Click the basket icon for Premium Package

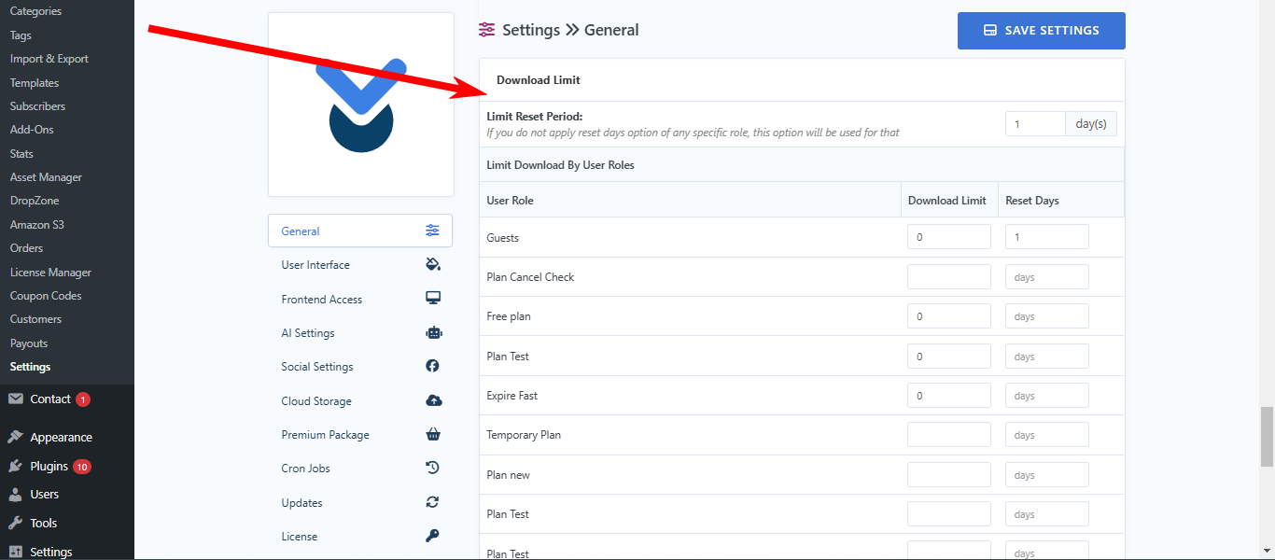[432, 434]
